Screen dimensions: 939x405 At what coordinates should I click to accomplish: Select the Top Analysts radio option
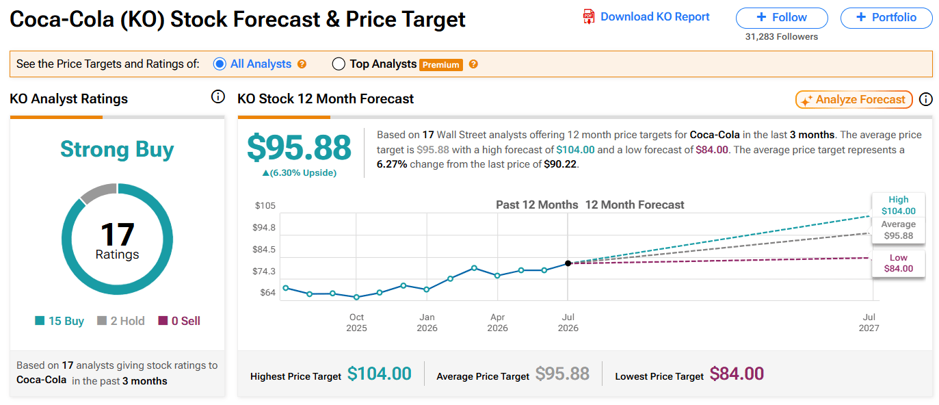[x=339, y=64]
